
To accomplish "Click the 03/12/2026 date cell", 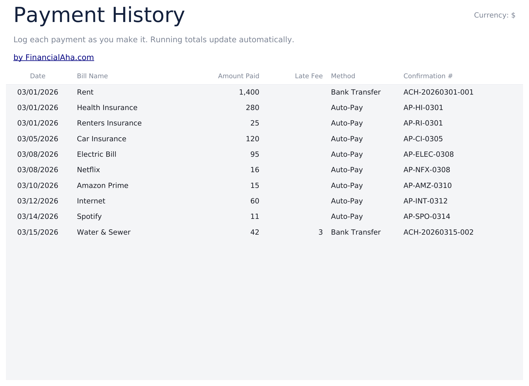I will [38, 201].
